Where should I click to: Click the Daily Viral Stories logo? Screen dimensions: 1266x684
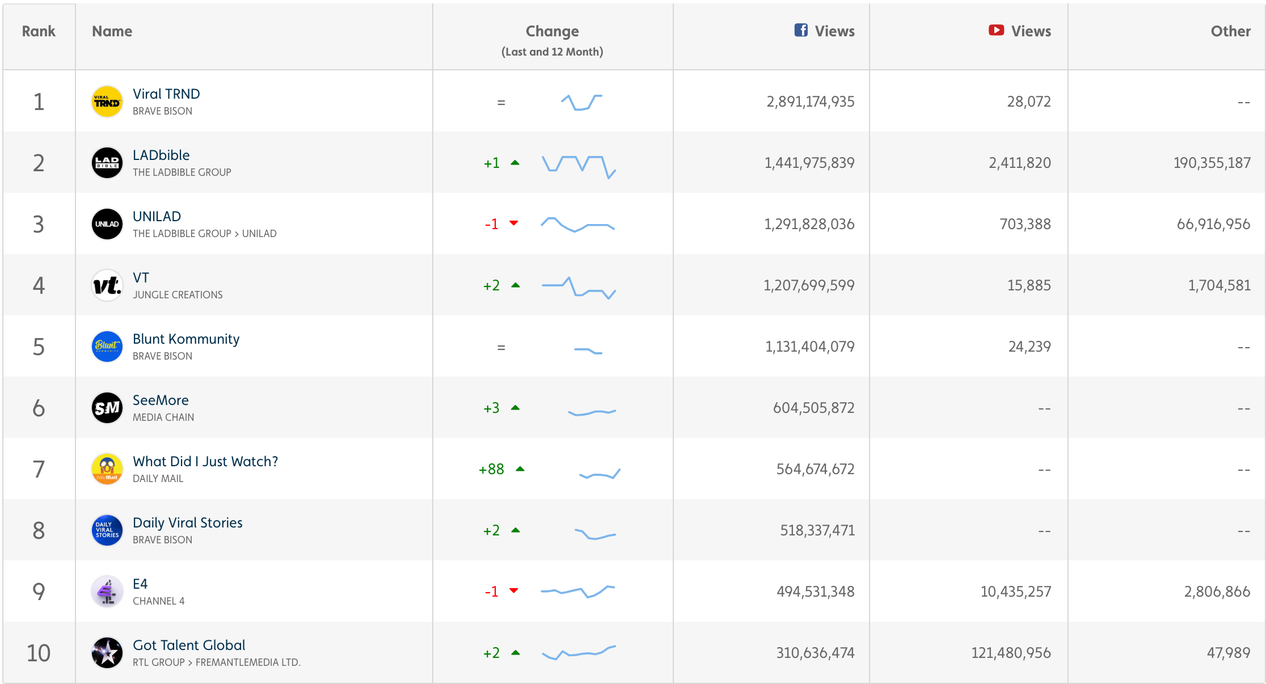(107, 530)
